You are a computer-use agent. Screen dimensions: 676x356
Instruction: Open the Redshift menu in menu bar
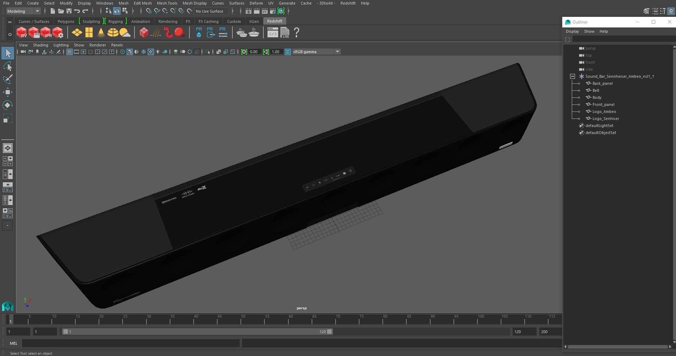pos(348,3)
